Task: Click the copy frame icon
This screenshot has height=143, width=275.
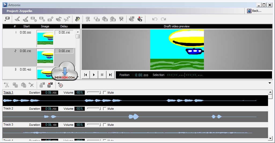Action: pos(97,19)
